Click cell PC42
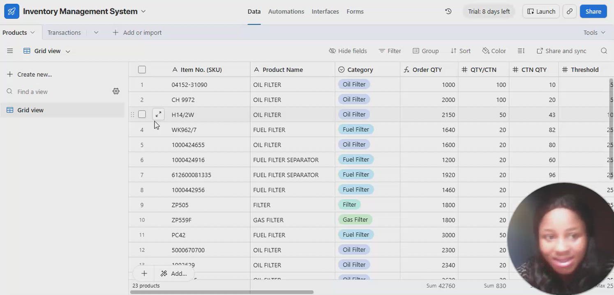The height and width of the screenshot is (295, 614). (x=209, y=235)
